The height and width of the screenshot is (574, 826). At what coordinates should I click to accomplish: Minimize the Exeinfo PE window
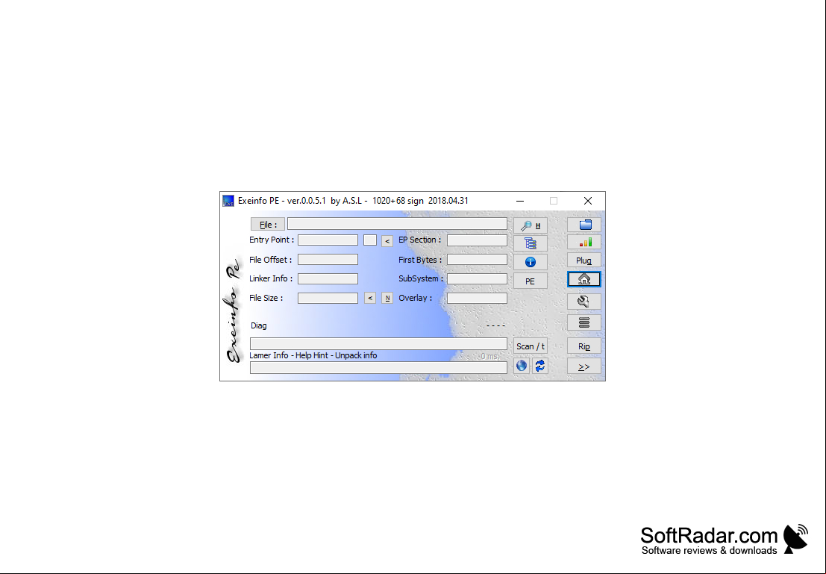coord(520,201)
